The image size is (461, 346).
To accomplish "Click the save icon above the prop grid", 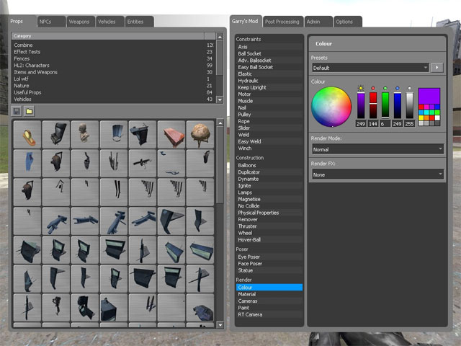I will [x=17, y=111].
